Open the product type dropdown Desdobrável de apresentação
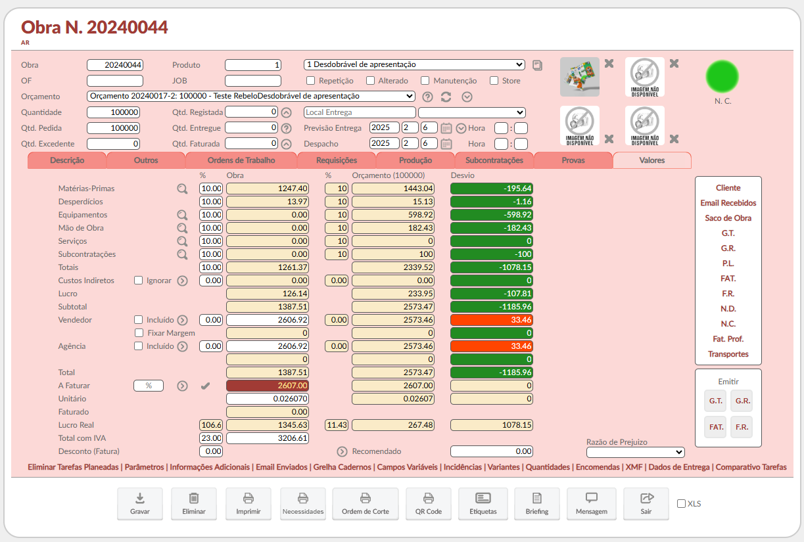 pyautogui.click(x=414, y=64)
